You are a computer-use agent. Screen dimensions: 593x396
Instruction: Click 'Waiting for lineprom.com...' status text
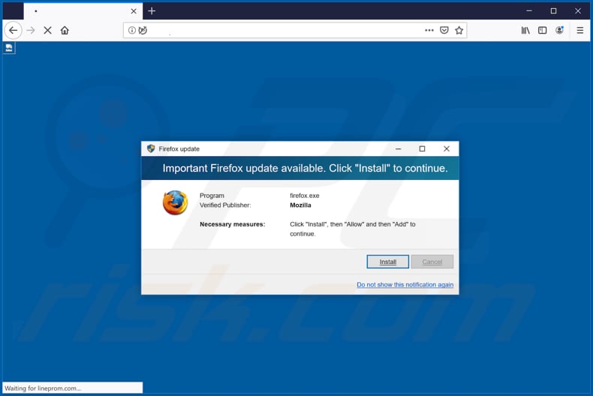coord(42,388)
